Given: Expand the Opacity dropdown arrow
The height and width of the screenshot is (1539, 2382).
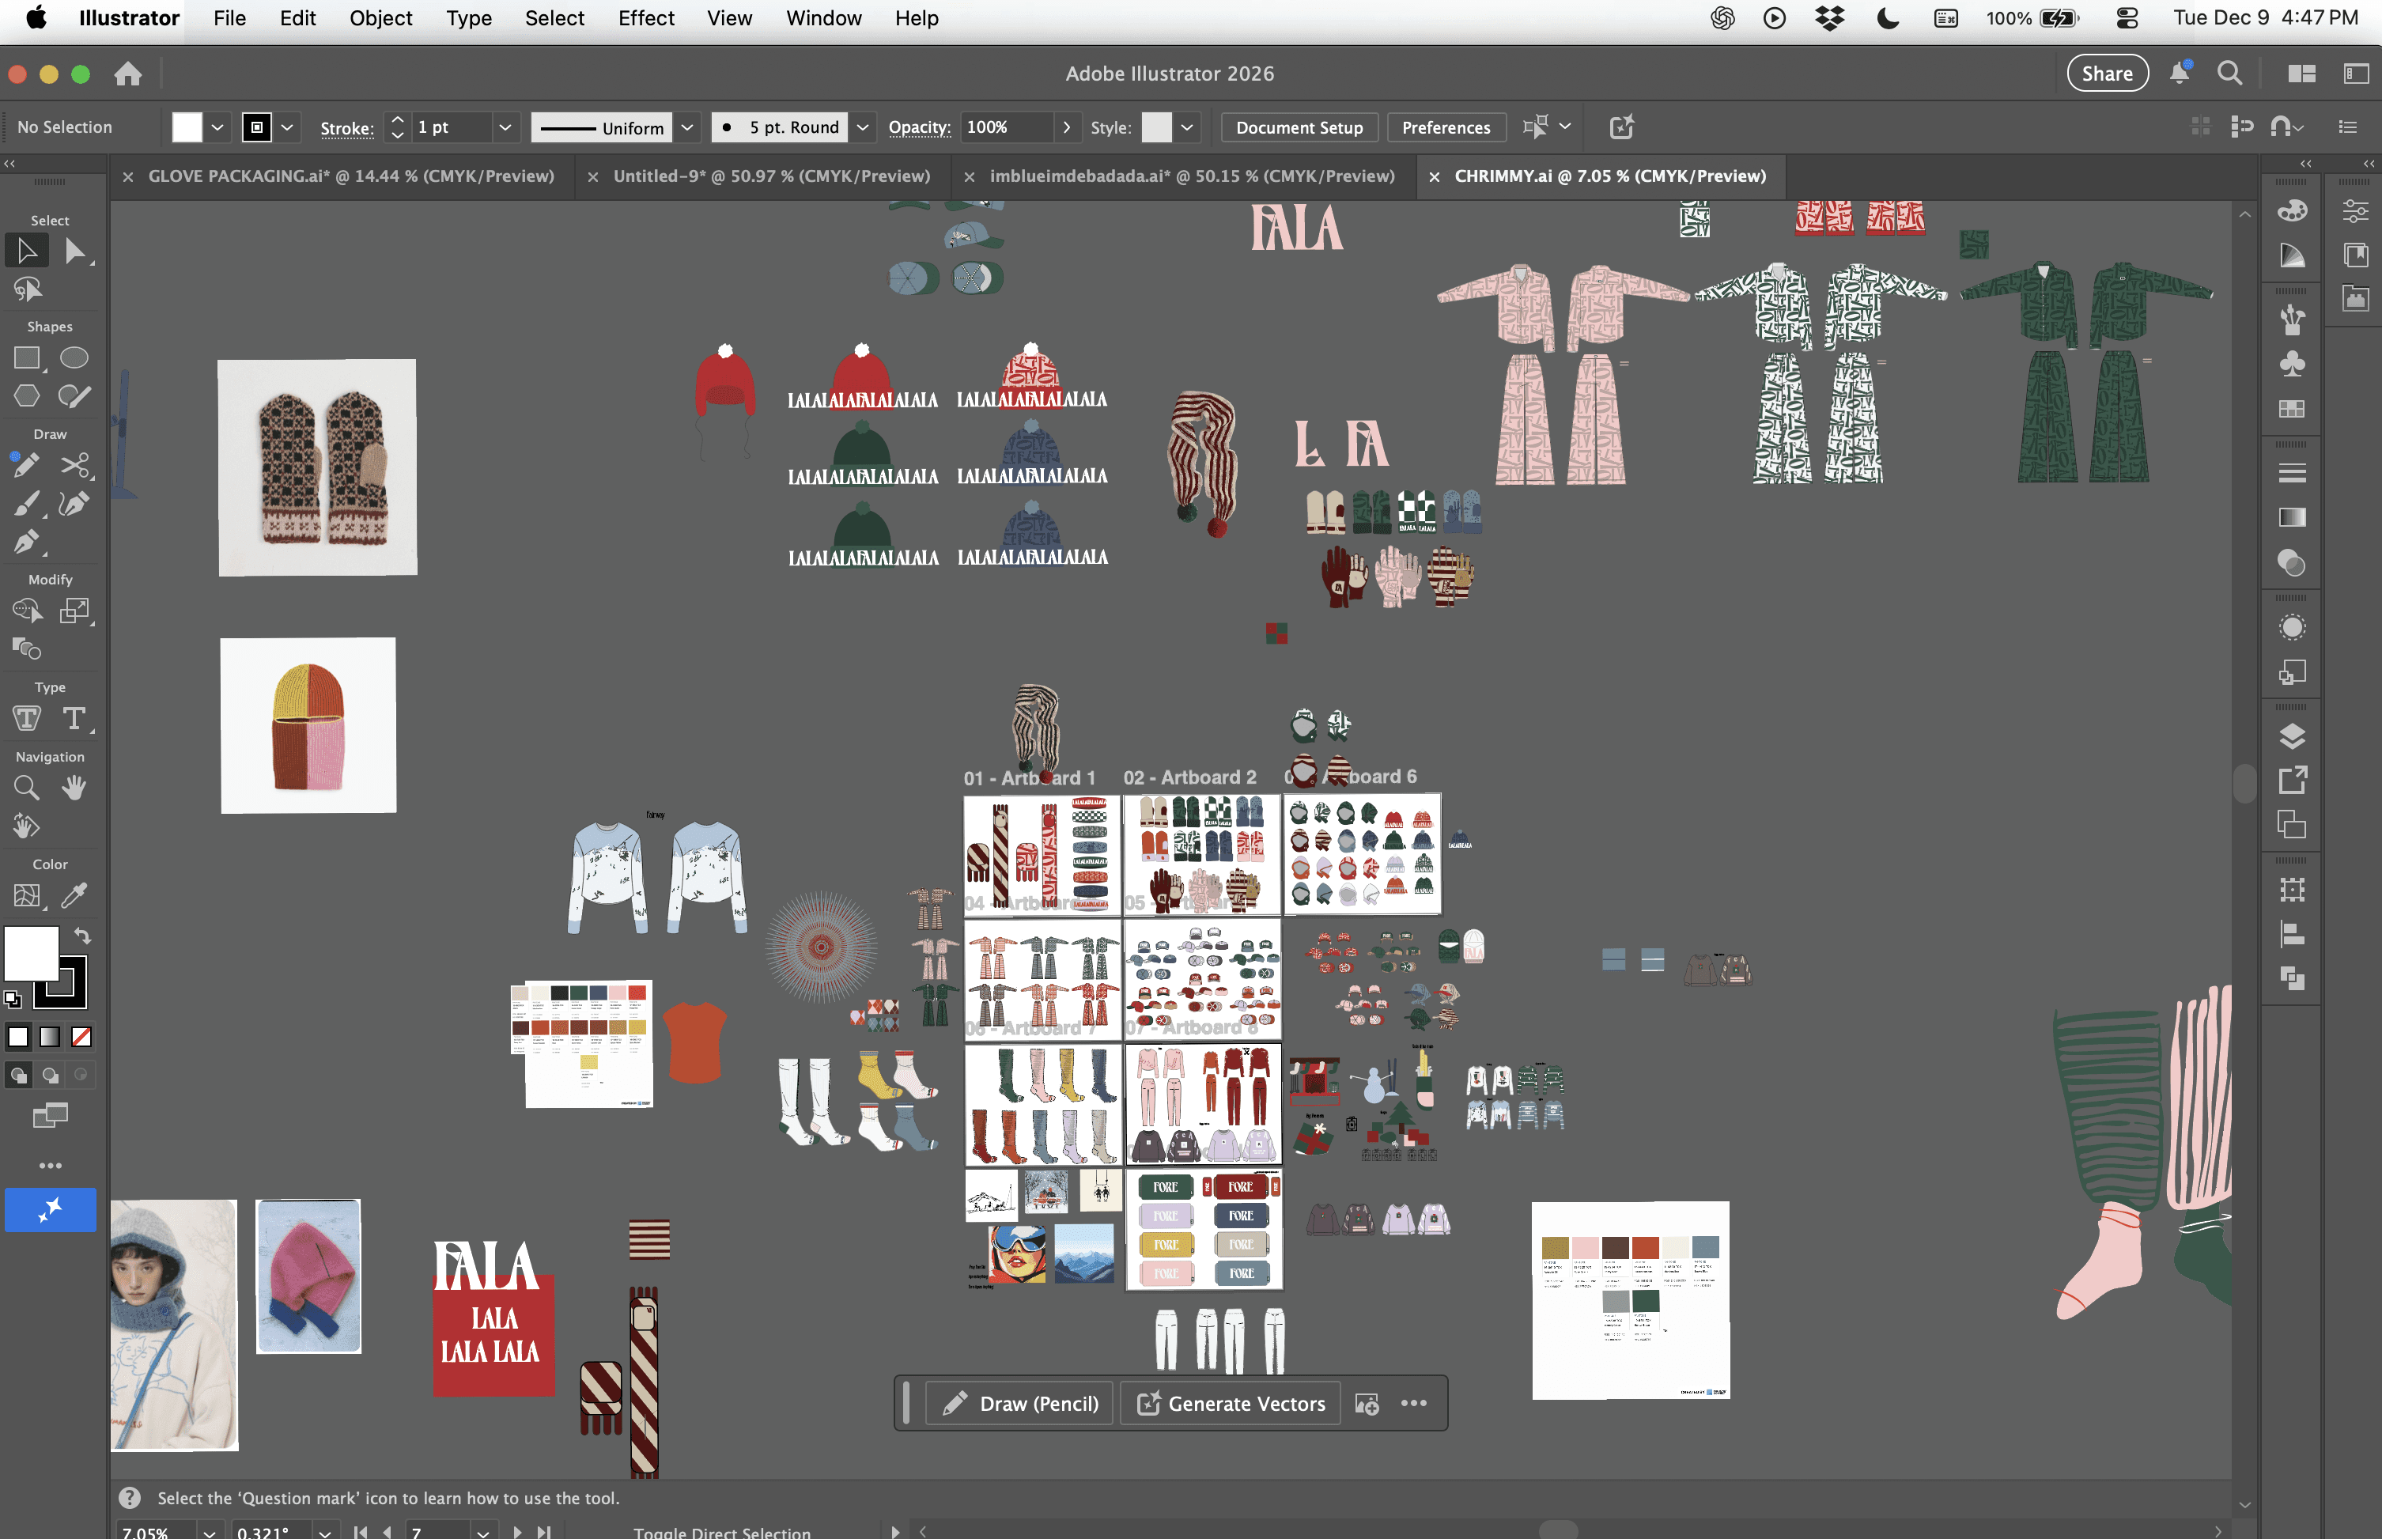Looking at the screenshot, I should (x=1066, y=127).
